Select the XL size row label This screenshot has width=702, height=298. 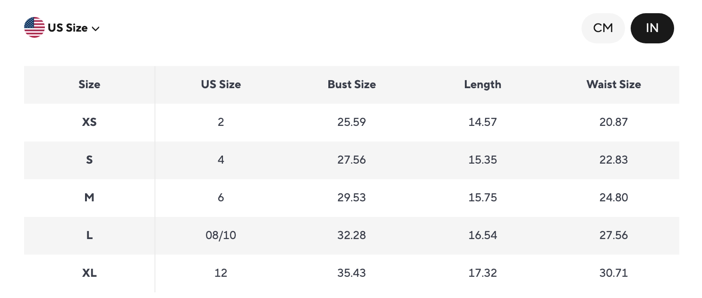[x=89, y=273]
